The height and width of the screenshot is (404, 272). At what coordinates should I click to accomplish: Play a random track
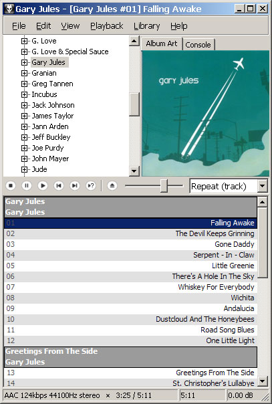click(91, 185)
